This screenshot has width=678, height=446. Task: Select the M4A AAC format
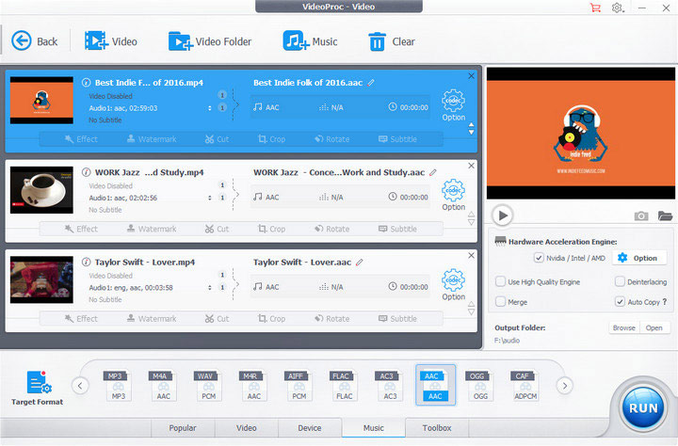(164, 385)
